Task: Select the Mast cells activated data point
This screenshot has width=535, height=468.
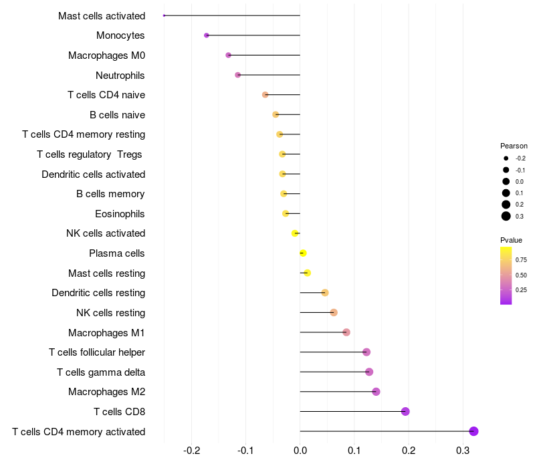Action: click(165, 15)
